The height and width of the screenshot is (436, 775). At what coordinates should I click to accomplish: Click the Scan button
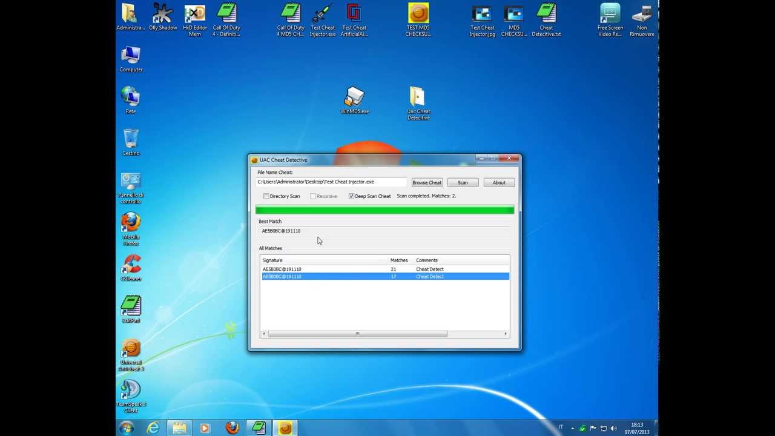(x=463, y=182)
